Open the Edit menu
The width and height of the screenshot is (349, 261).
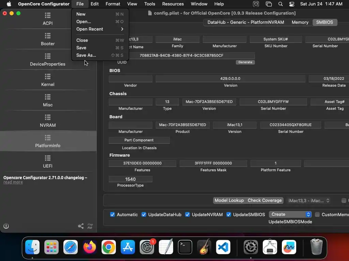(95, 4)
